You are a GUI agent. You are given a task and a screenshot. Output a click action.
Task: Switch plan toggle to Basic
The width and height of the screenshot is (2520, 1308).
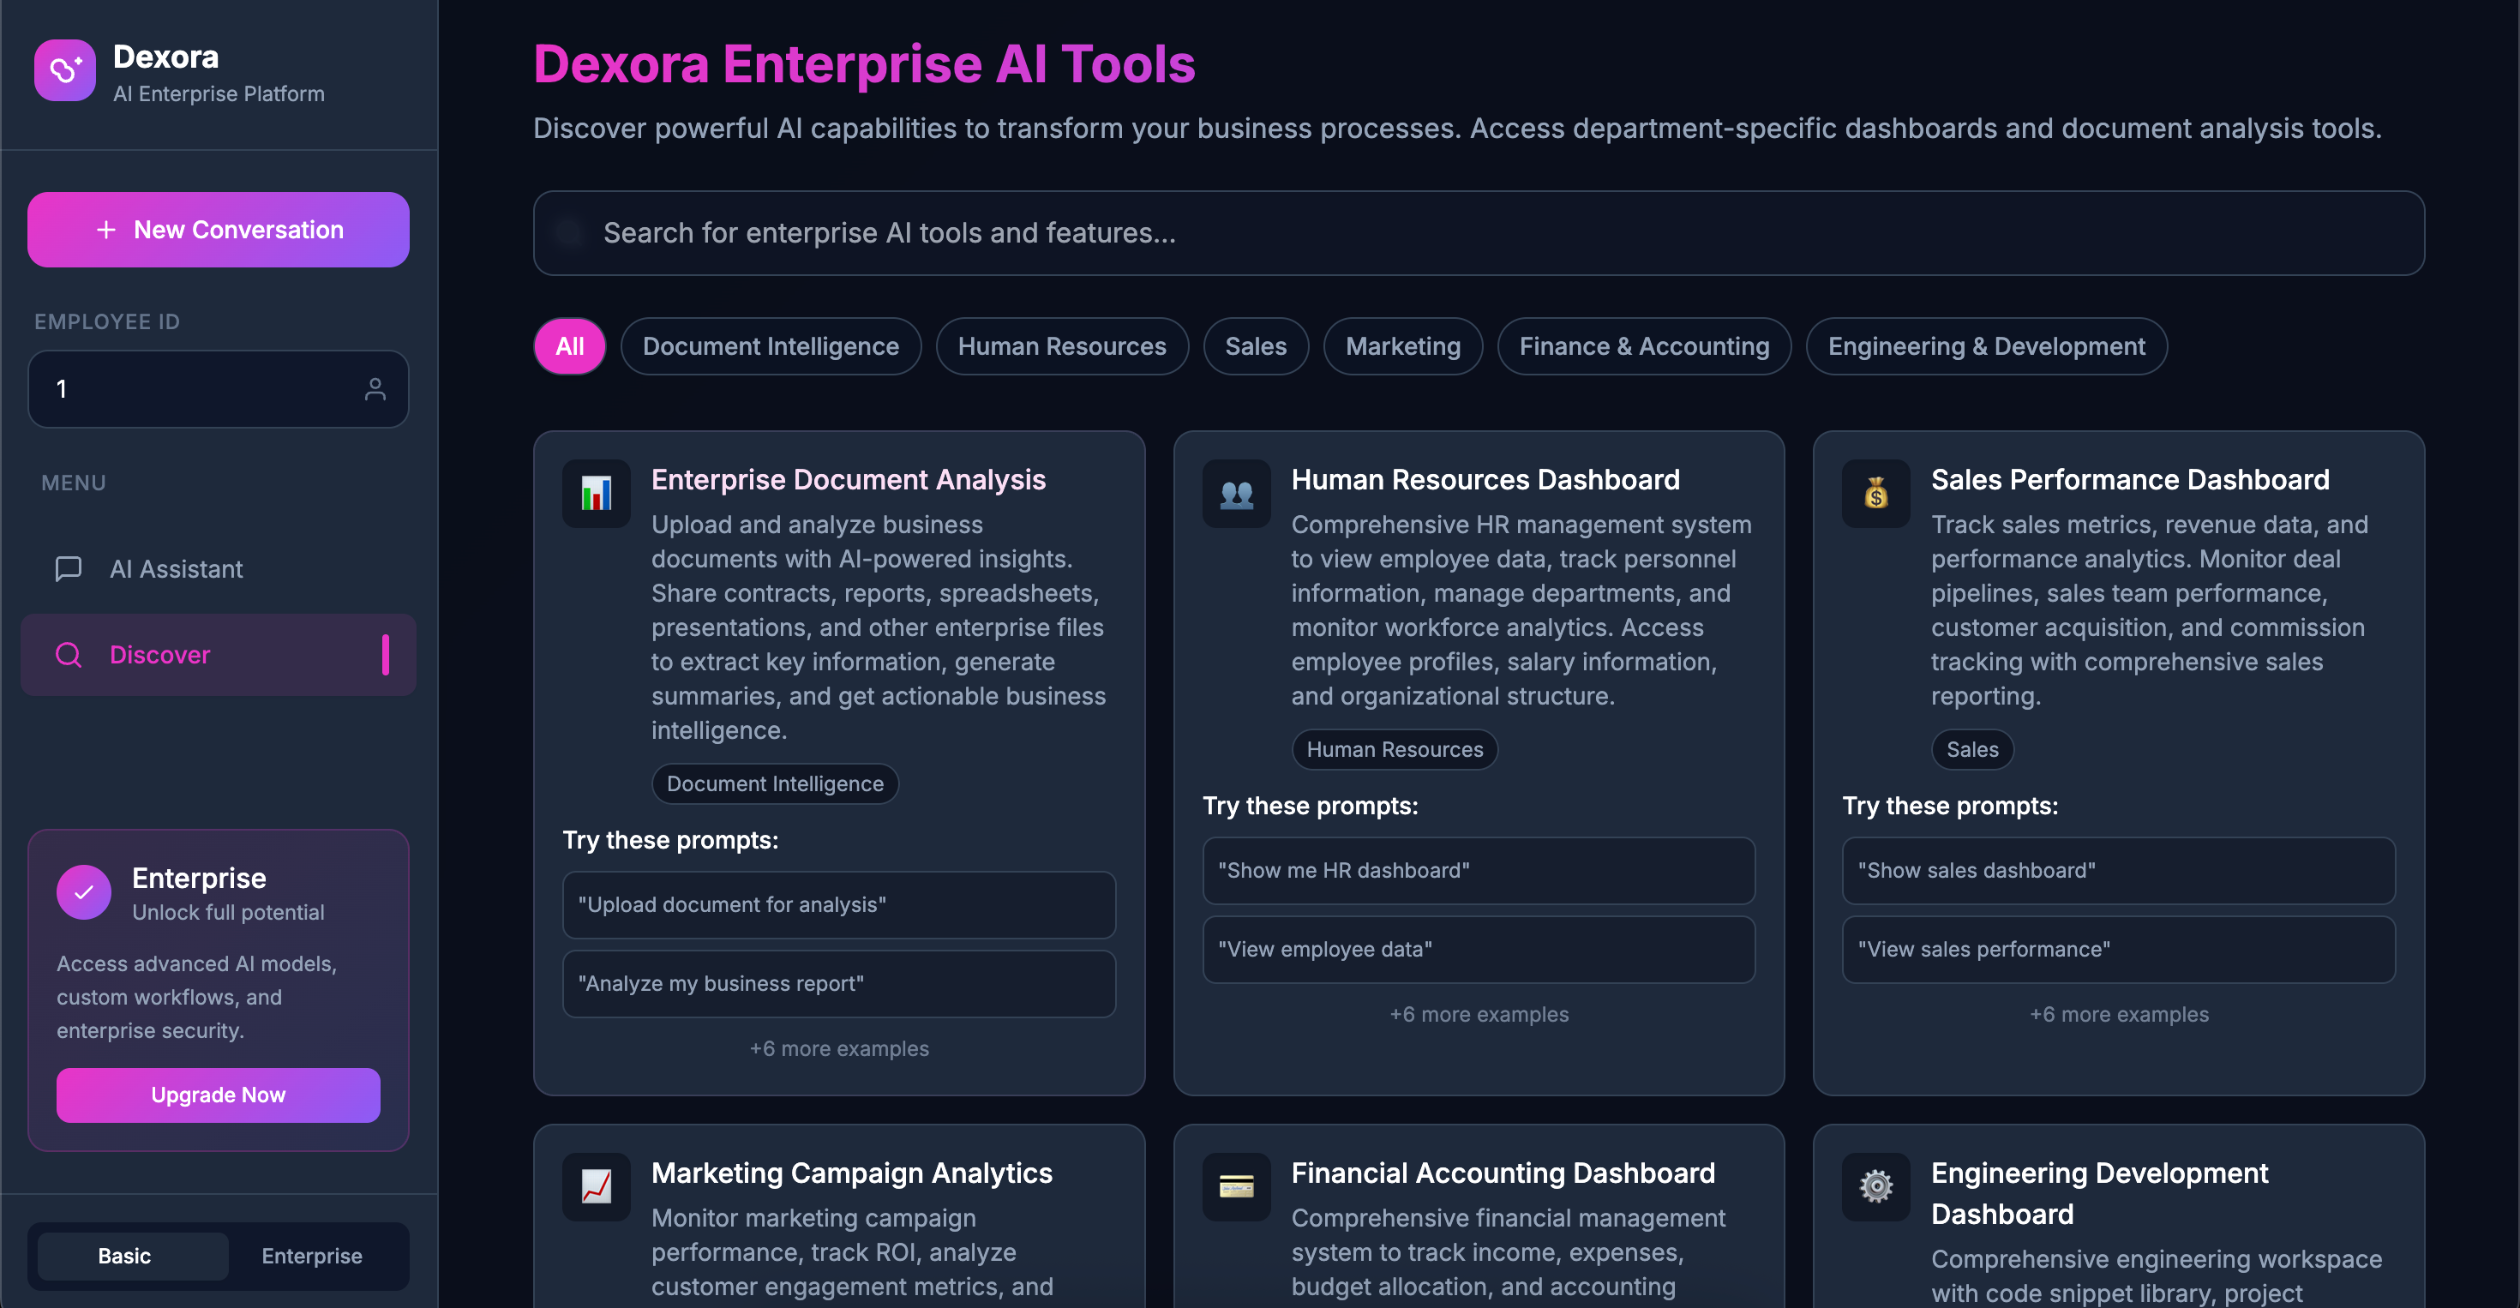click(124, 1257)
